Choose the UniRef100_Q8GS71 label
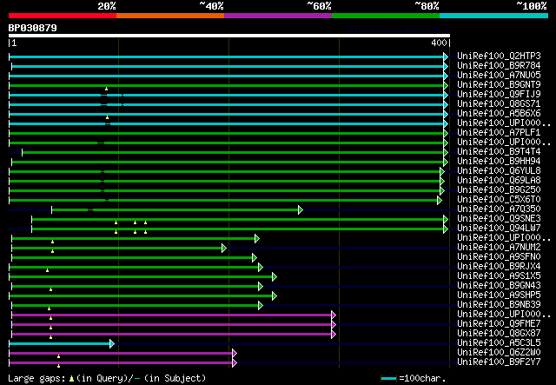The height and width of the screenshot is (385, 556). pyautogui.click(x=499, y=104)
